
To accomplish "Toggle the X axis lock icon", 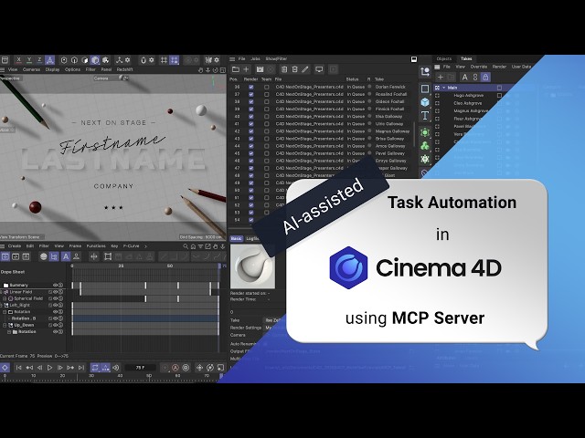I will pos(18,60).
